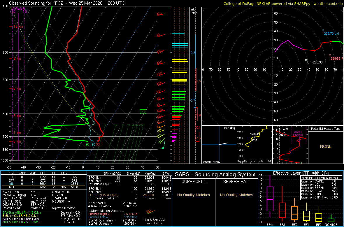Click the 1km & 6km wind barbs icon
The width and height of the screenshot is (344, 227).
click(x=150, y=212)
